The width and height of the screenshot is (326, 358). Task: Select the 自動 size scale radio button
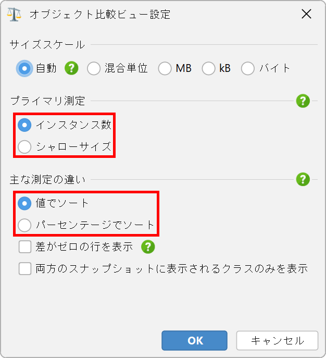point(24,68)
